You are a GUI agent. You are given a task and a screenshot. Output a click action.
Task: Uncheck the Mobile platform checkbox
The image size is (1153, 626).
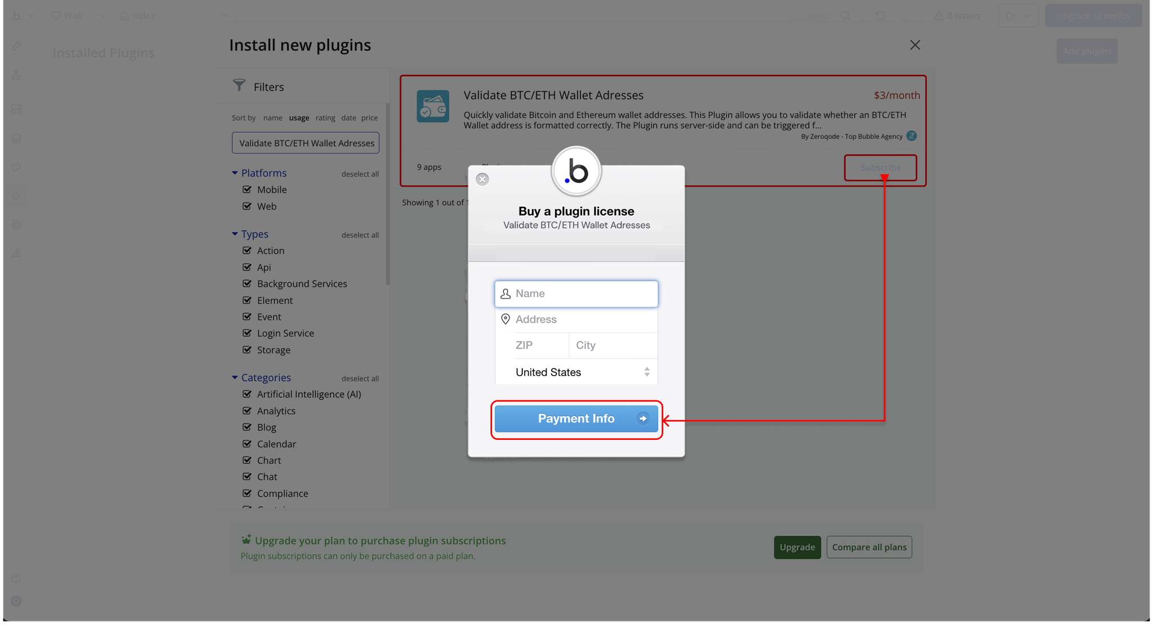click(x=247, y=190)
